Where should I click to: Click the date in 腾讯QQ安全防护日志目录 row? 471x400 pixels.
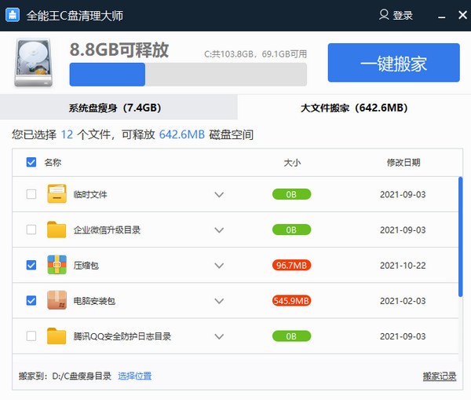click(x=403, y=336)
